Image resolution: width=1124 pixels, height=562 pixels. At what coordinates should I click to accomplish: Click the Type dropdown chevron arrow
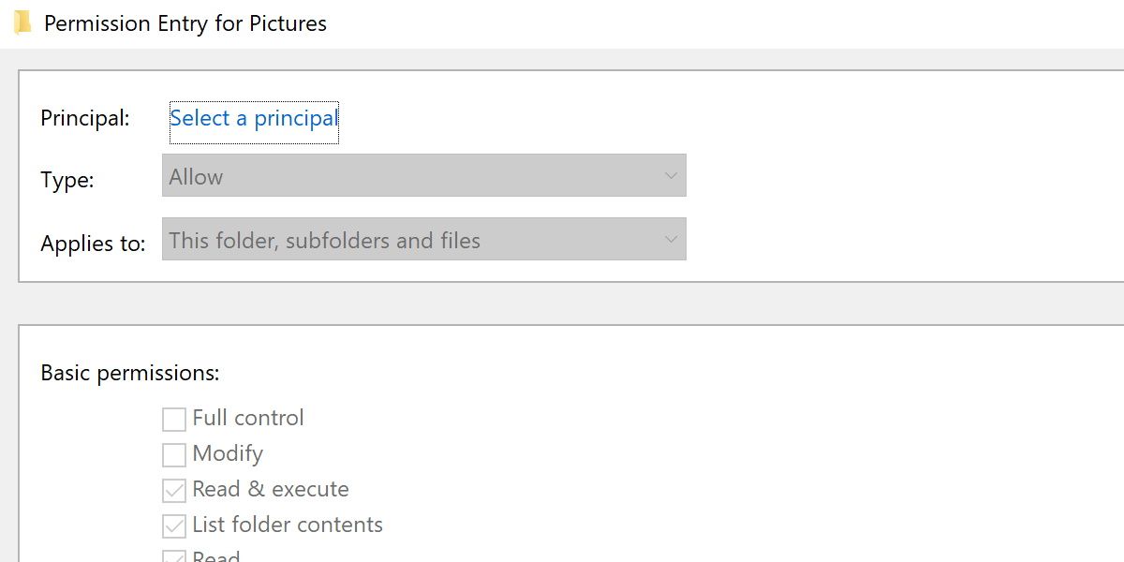click(x=671, y=175)
